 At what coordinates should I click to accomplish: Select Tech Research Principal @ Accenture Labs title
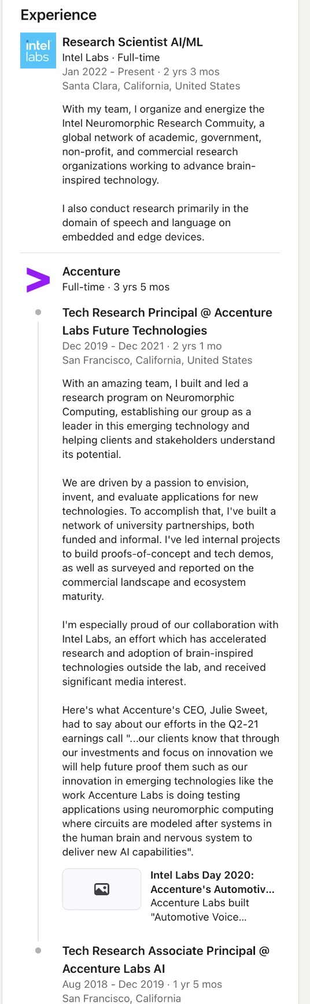tap(167, 322)
